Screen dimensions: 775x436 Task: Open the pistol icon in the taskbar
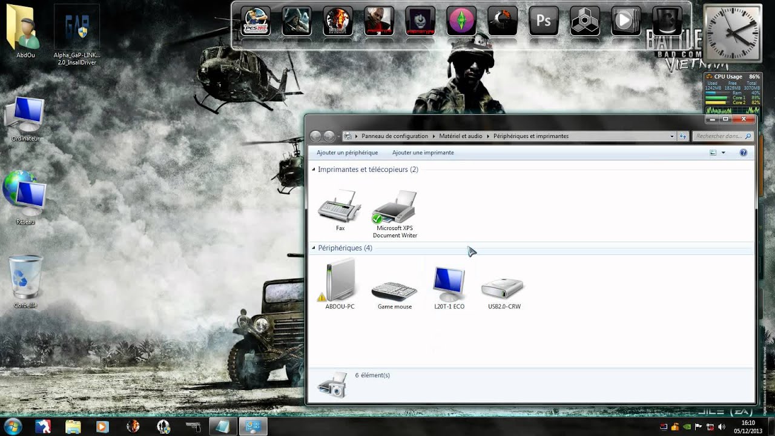tap(193, 426)
